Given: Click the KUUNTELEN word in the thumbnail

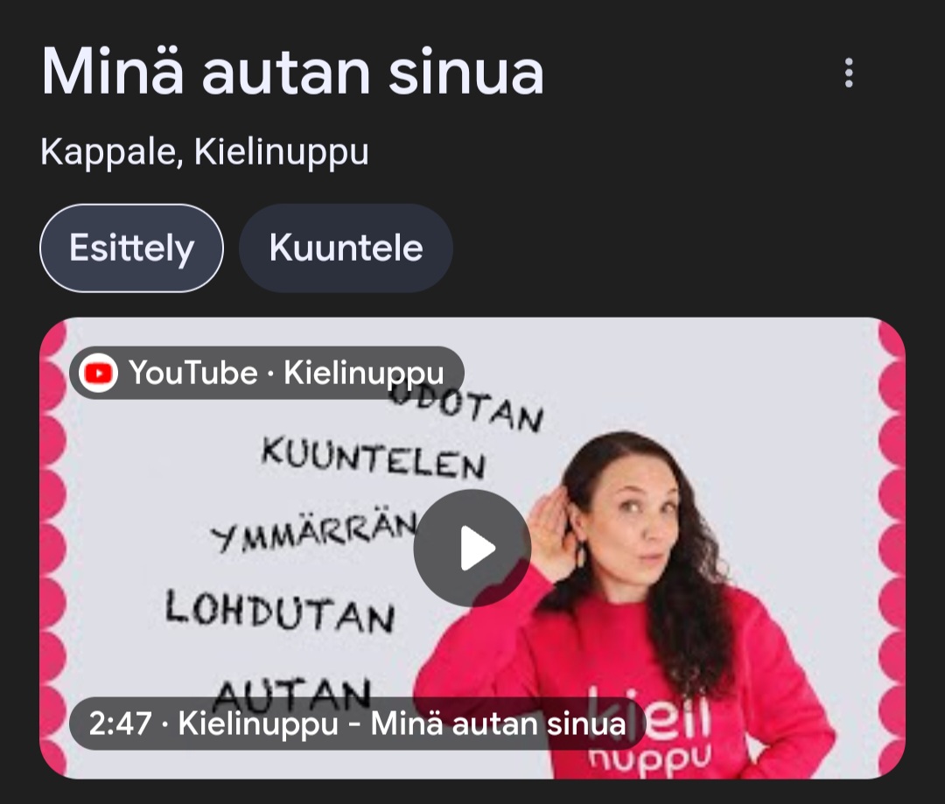Looking at the screenshot, I should click(x=374, y=458).
